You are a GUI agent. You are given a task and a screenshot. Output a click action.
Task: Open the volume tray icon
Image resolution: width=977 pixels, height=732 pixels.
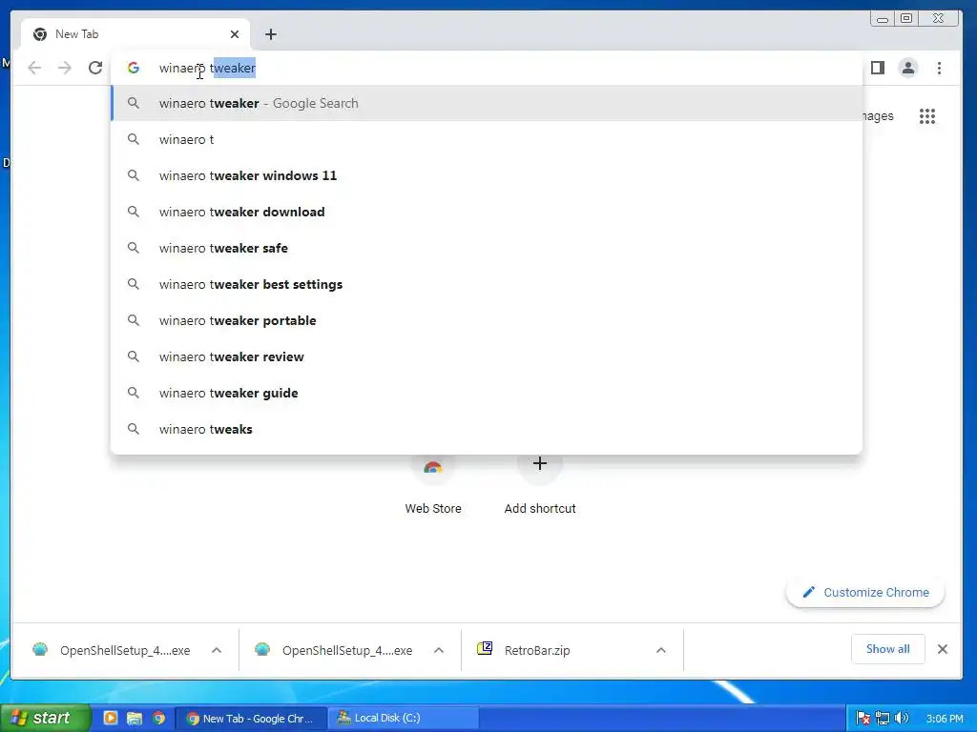click(x=901, y=719)
